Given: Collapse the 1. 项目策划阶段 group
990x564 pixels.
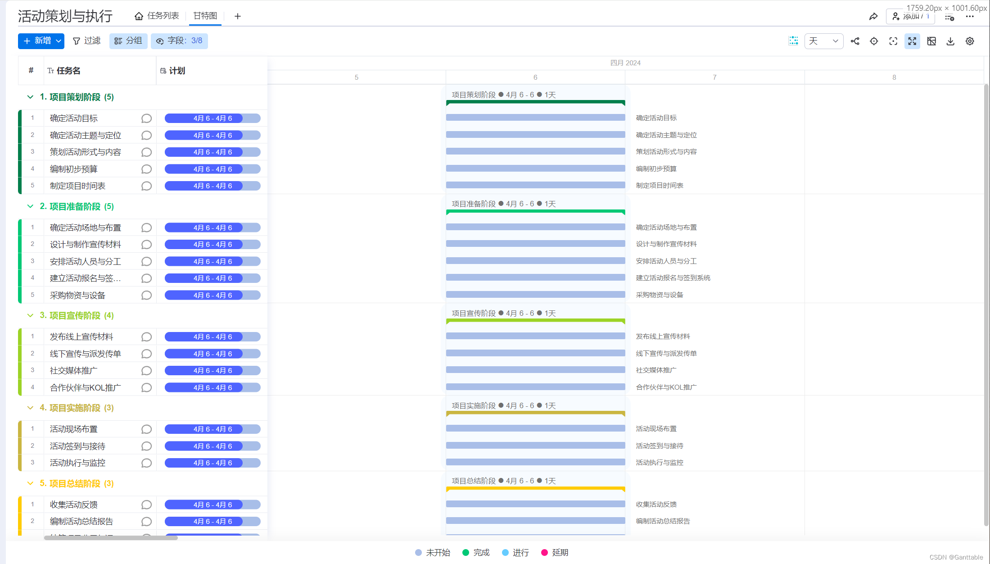Looking at the screenshot, I should (30, 97).
